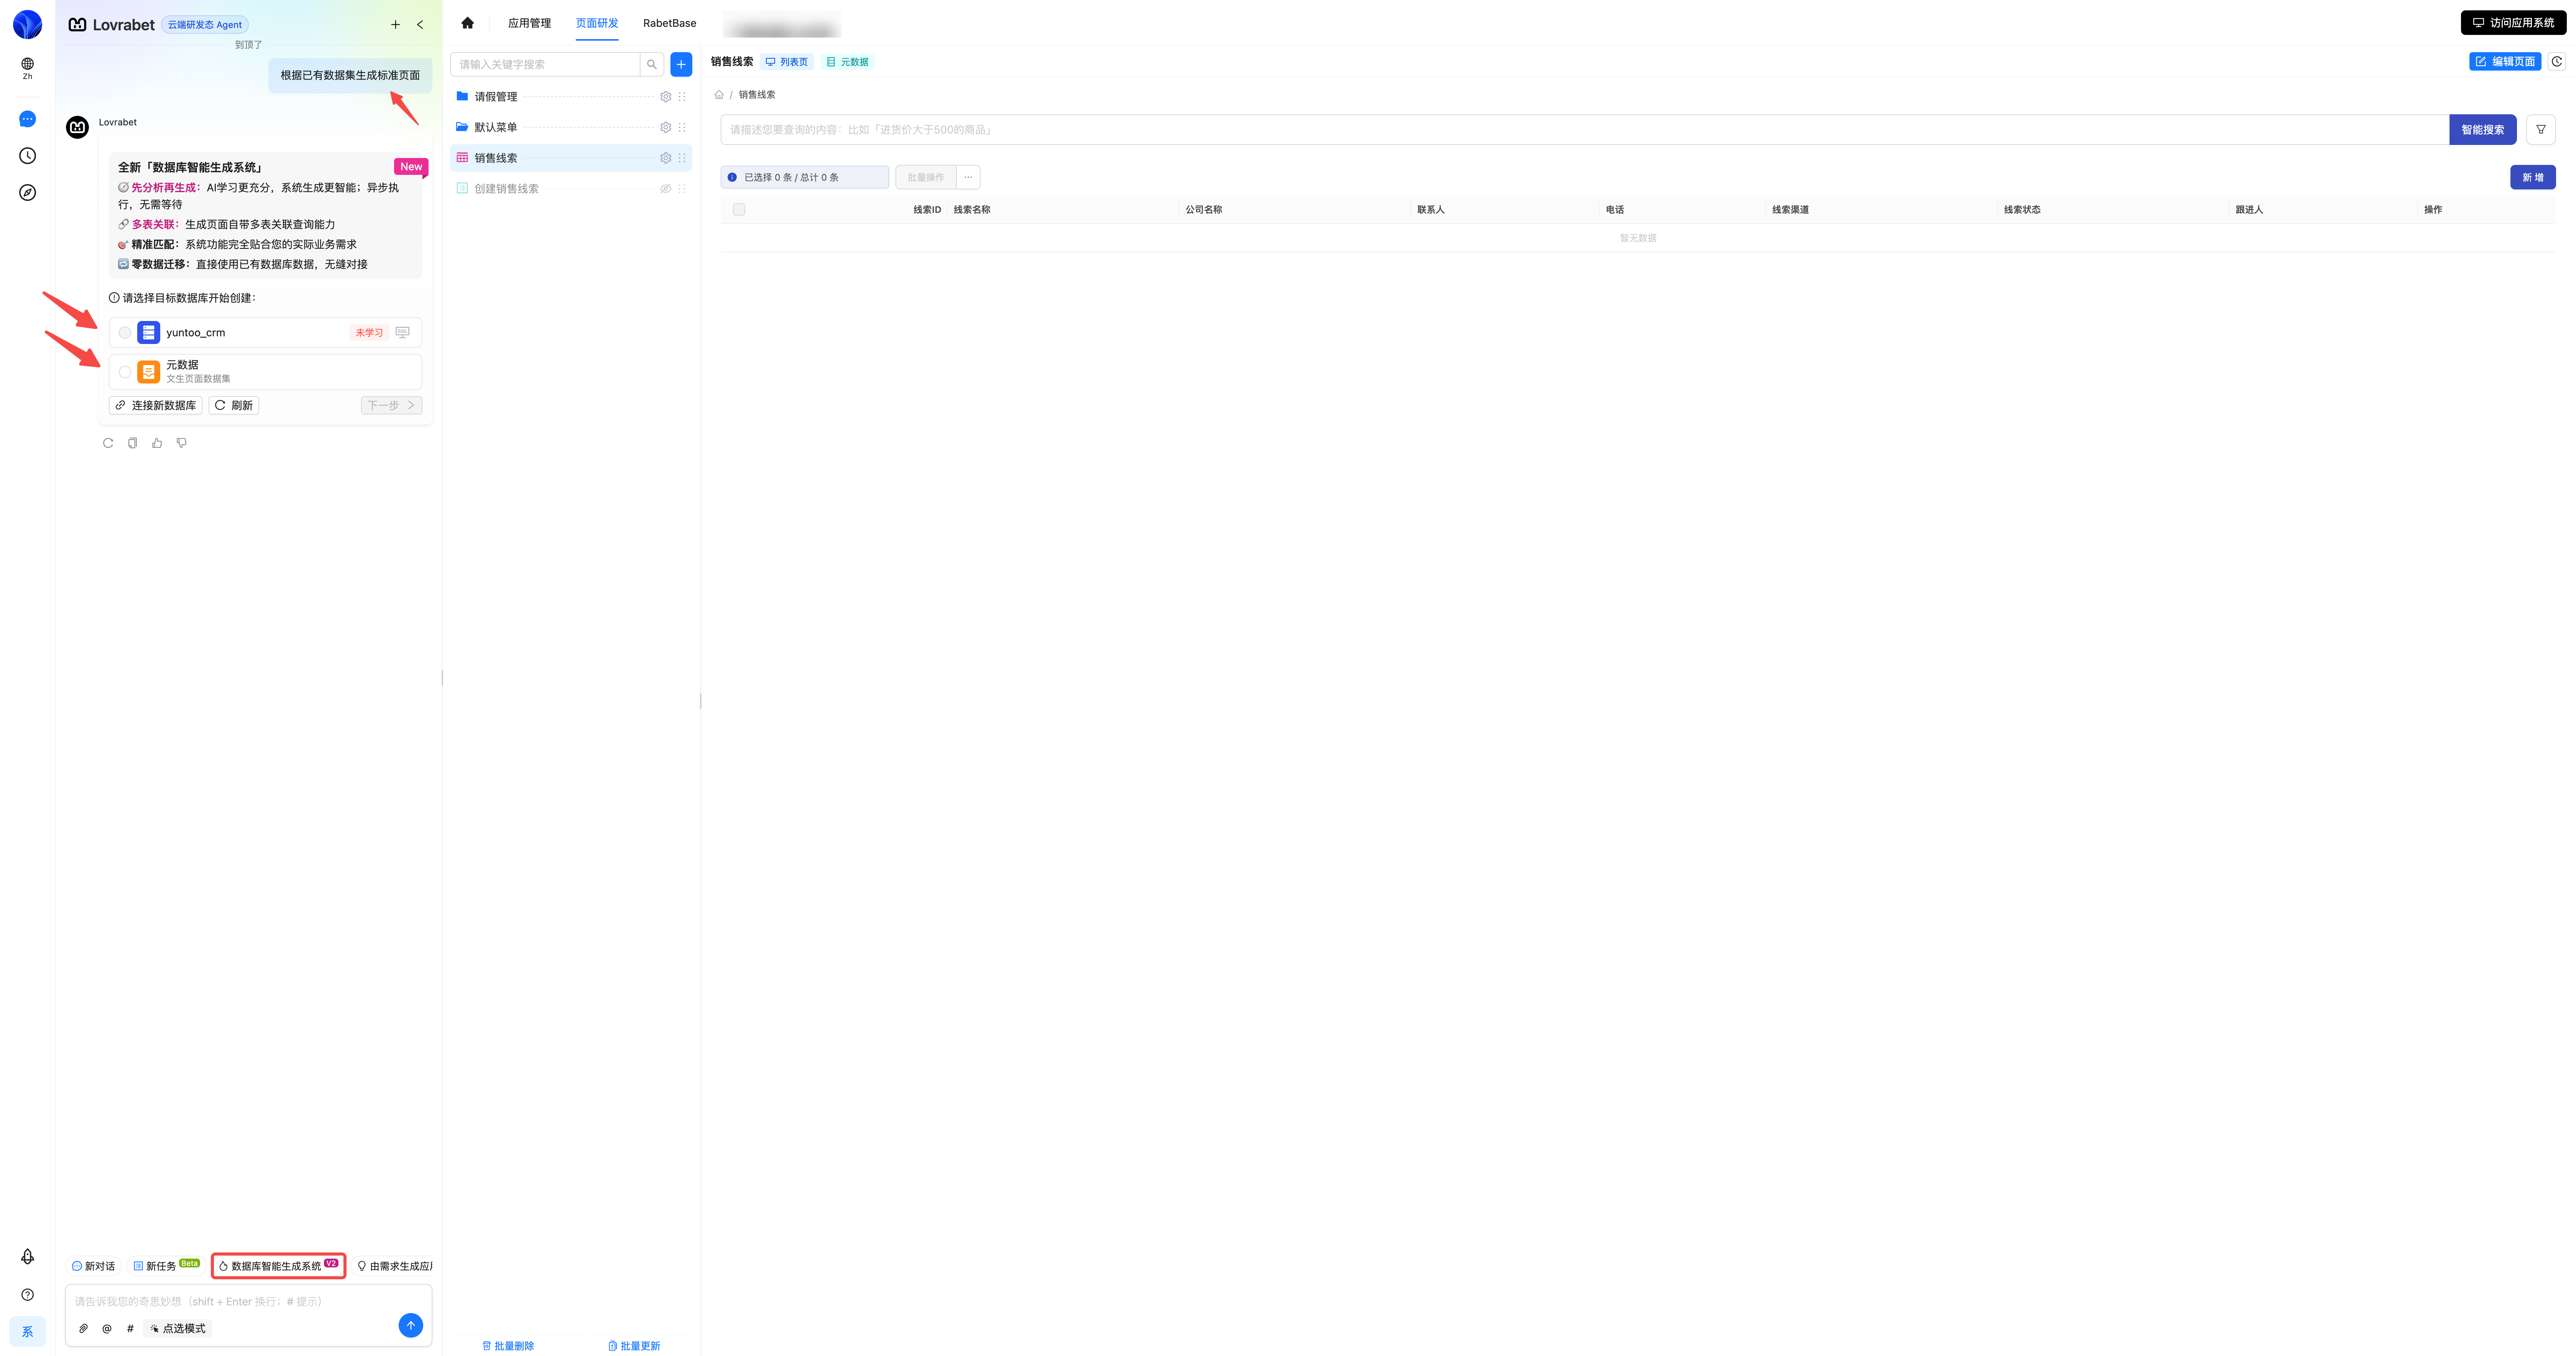Screen dimensions: 2576x1356
Task: Click 数据库智能生成系统 V2 chip
Action: [279, 1266]
